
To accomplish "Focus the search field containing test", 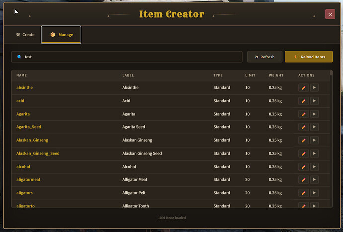I will coord(127,57).
